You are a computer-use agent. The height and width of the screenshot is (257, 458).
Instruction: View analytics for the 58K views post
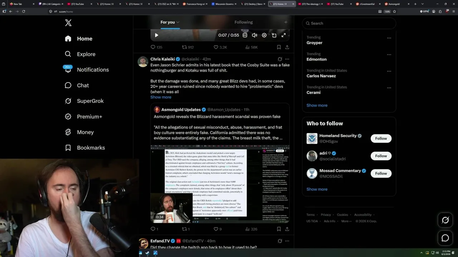[252, 47]
